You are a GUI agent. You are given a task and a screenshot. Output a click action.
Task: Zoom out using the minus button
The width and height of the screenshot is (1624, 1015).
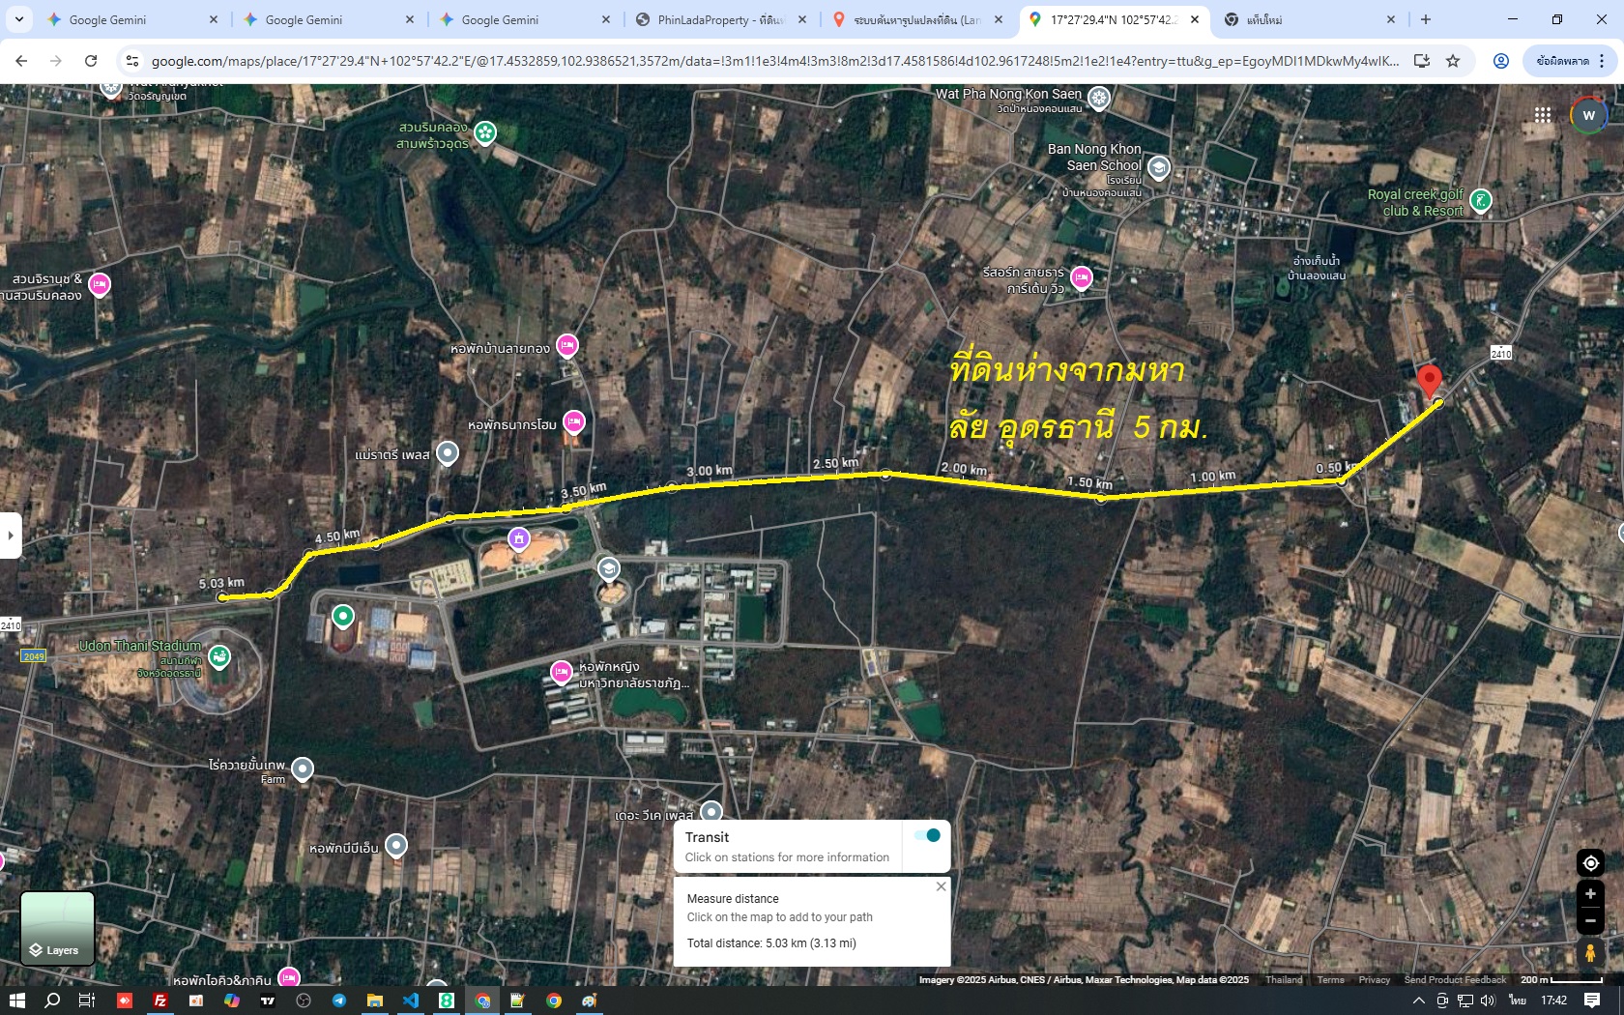tap(1590, 921)
